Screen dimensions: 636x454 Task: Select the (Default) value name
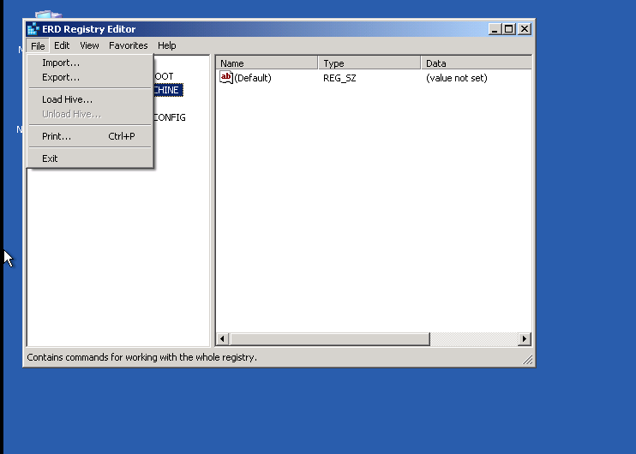(x=253, y=78)
